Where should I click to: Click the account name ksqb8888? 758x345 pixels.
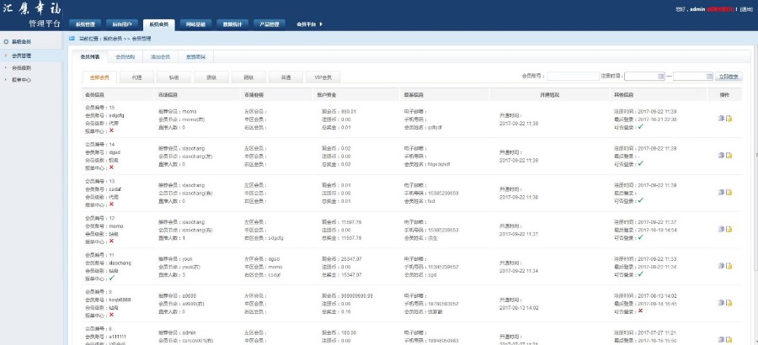(120, 300)
